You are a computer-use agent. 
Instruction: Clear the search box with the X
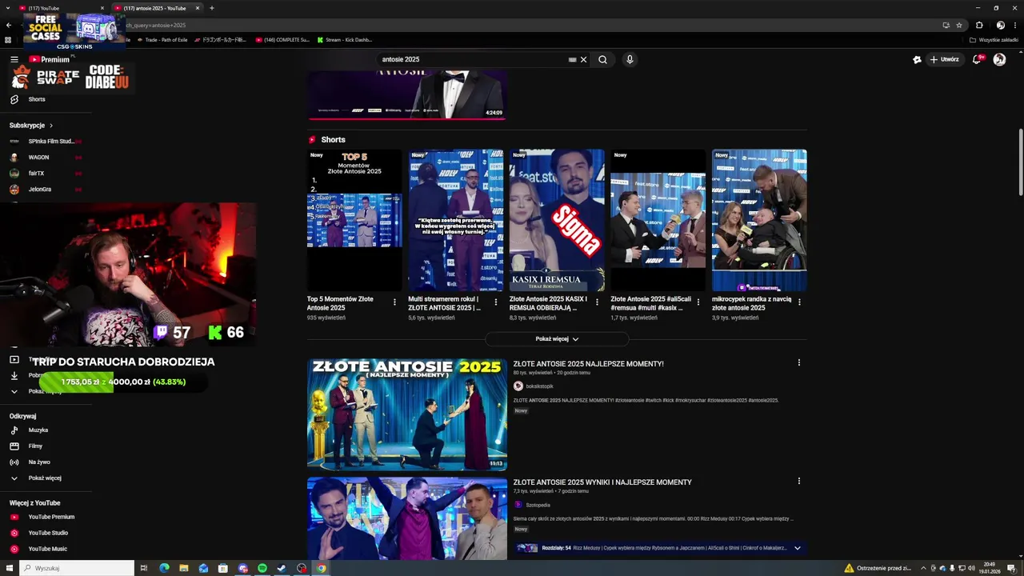(583, 59)
